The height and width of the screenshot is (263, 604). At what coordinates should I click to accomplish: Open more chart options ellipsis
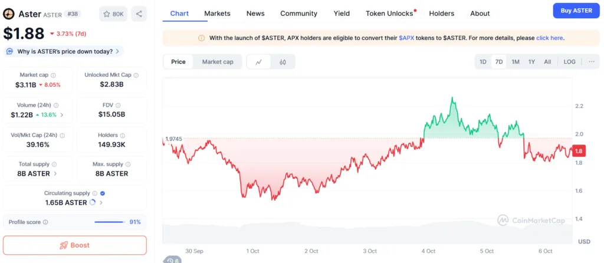point(592,62)
